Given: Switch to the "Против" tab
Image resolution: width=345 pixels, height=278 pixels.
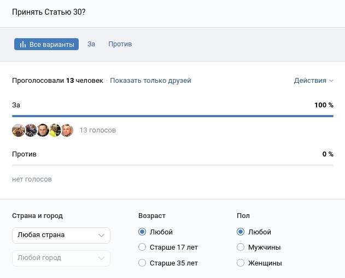Looking at the screenshot, I should tap(120, 44).
